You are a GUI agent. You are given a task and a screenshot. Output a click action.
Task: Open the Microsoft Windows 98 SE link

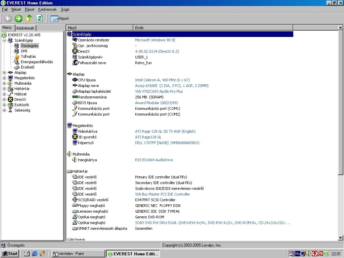(155, 40)
